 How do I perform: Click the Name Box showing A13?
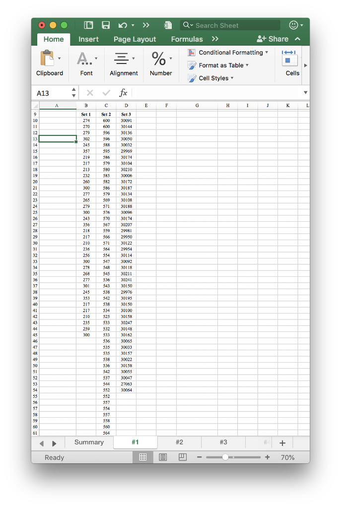[x=52, y=93]
